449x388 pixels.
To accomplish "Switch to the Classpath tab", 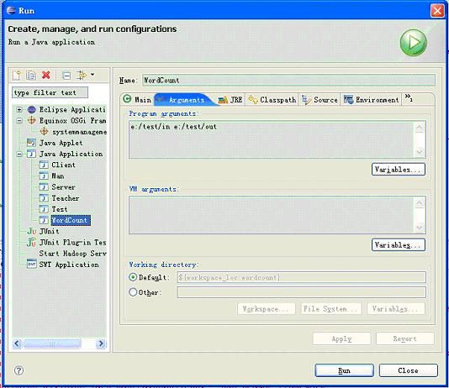I will click(x=272, y=100).
